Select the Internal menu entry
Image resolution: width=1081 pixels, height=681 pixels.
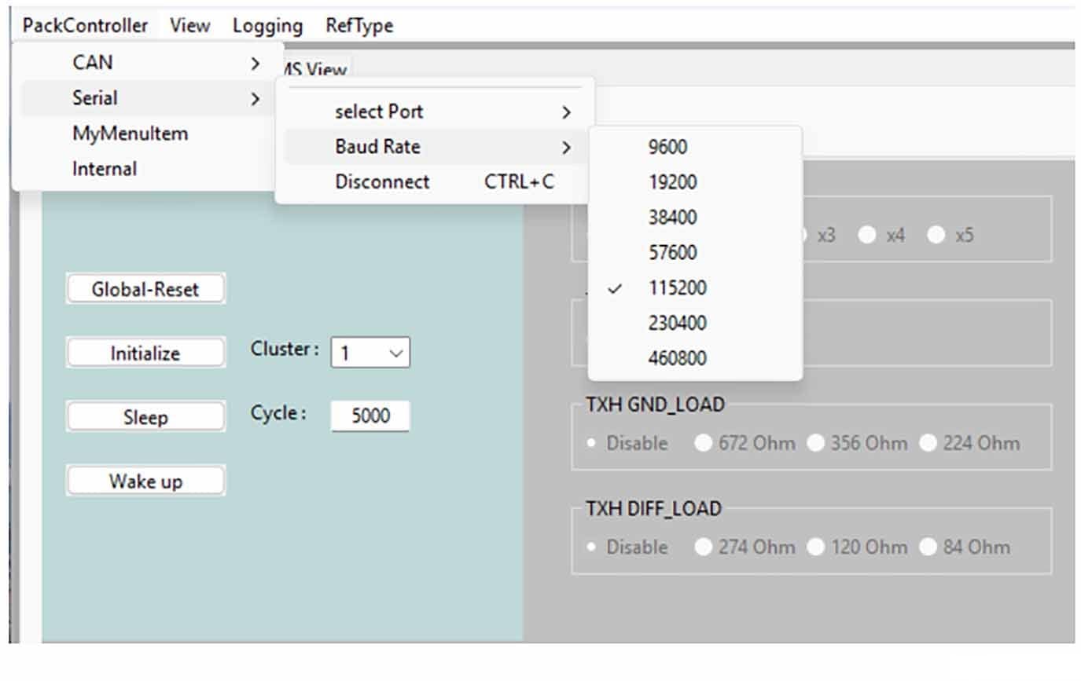(x=148, y=169)
